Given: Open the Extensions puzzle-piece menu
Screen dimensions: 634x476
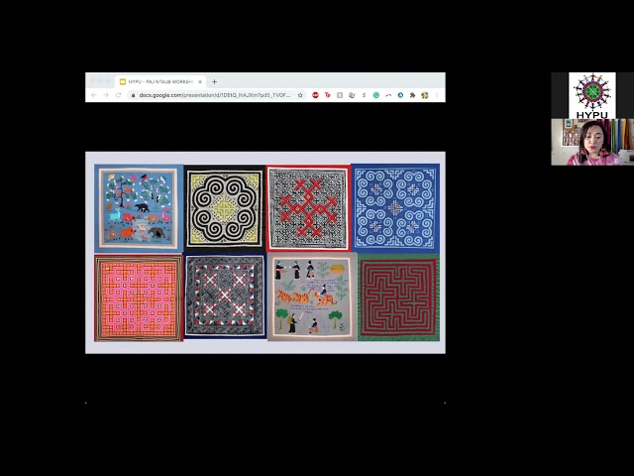Looking at the screenshot, I should click(412, 95).
